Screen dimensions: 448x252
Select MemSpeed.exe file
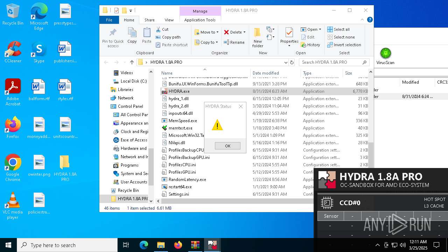tap(183, 121)
